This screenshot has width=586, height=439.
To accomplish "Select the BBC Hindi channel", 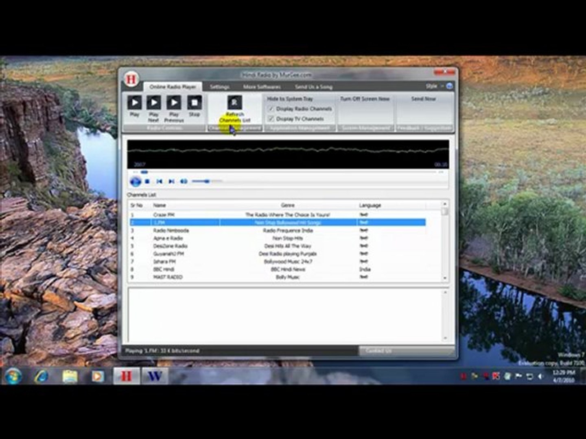I will point(278,269).
